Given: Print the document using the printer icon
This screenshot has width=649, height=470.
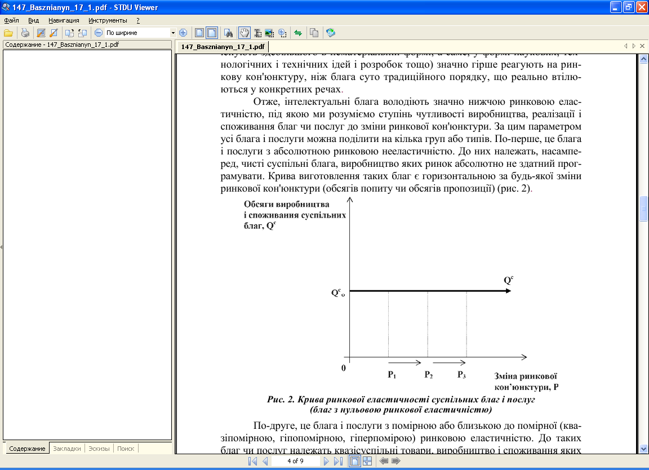Looking at the screenshot, I should coord(25,33).
